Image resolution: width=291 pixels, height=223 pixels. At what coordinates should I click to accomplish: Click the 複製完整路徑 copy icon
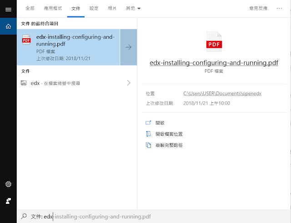tap(148, 145)
